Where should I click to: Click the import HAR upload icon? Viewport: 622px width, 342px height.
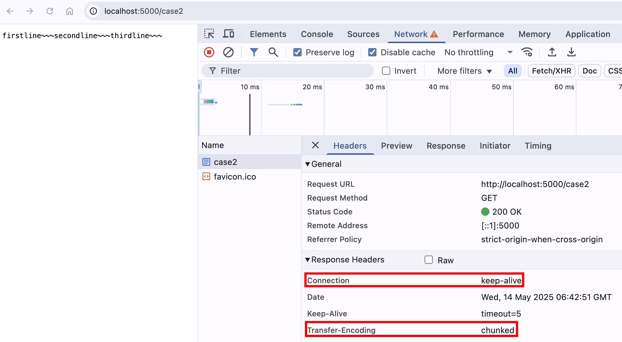pyautogui.click(x=552, y=52)
